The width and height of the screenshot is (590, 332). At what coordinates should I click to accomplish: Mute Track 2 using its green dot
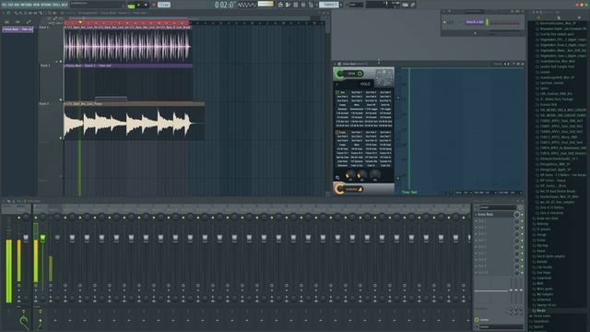tap(61, 100)
